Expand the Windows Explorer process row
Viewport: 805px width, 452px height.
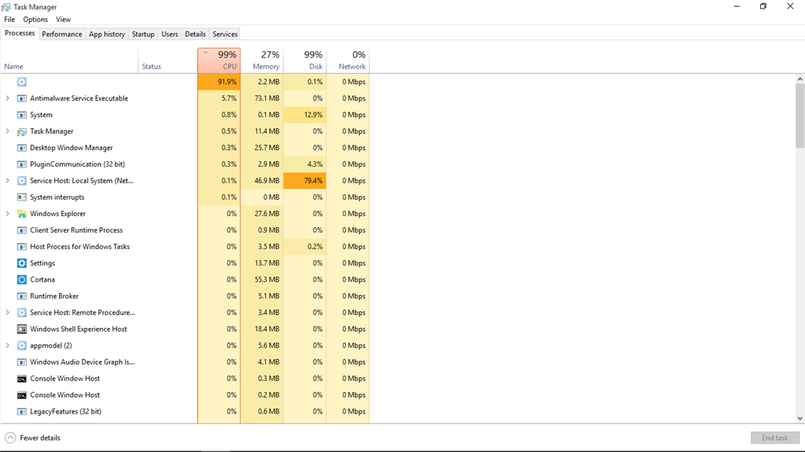coord(7,213)
